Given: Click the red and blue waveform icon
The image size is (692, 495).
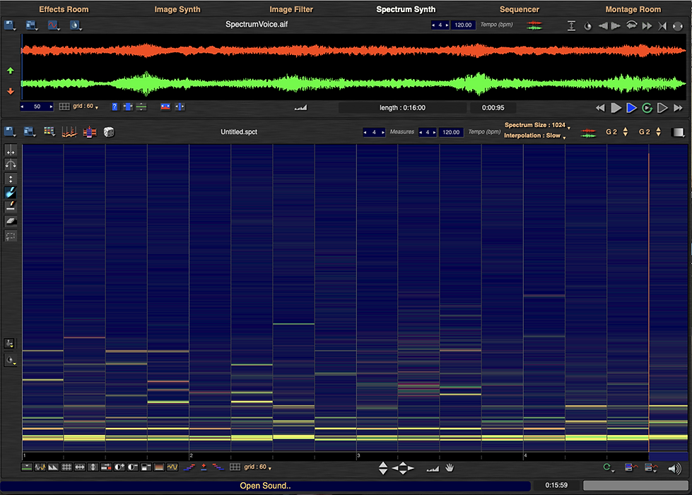Looking at the screenshot, I should click(165, 107).
